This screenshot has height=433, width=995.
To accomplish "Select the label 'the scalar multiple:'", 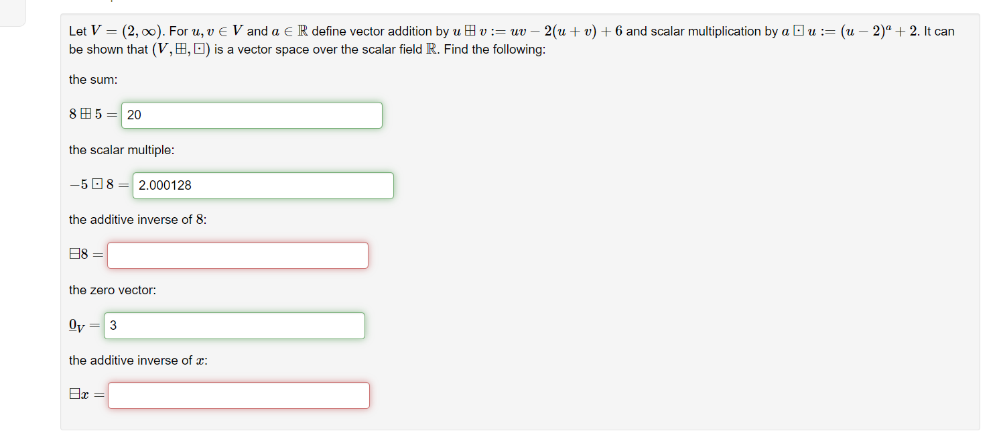I will (121, 149).
